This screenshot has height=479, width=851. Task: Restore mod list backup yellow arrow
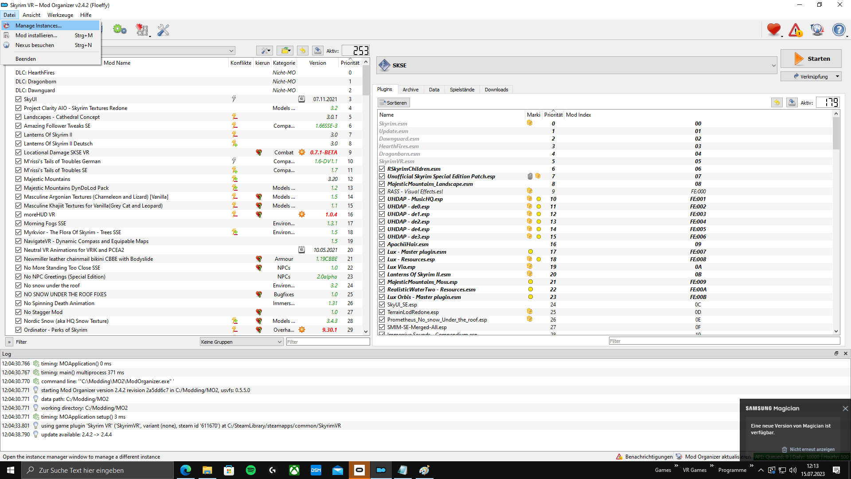click(303, 51)
